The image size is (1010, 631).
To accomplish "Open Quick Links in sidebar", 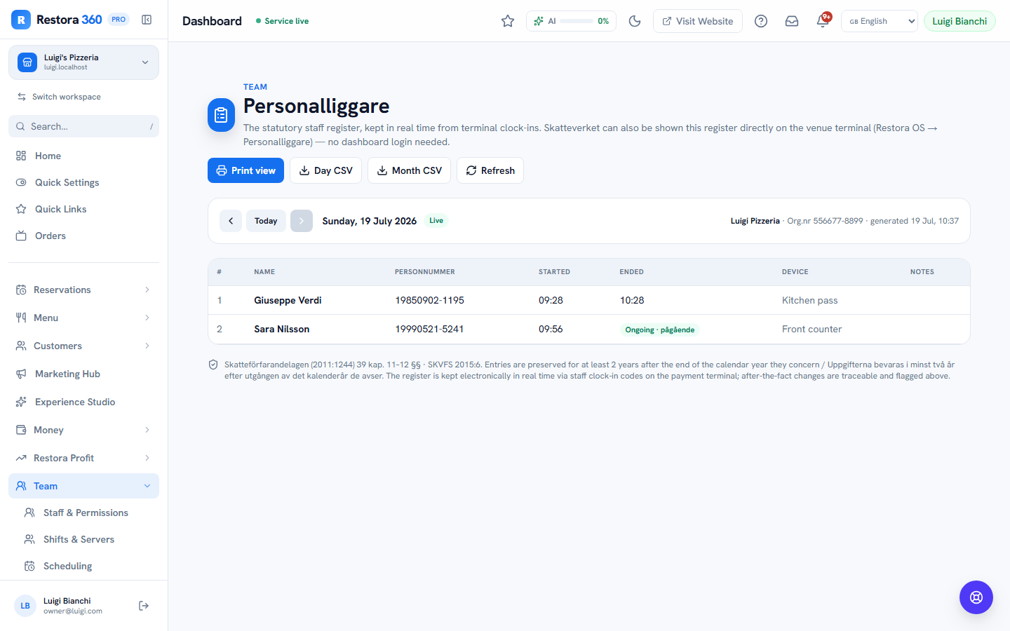I will [84, 209].
